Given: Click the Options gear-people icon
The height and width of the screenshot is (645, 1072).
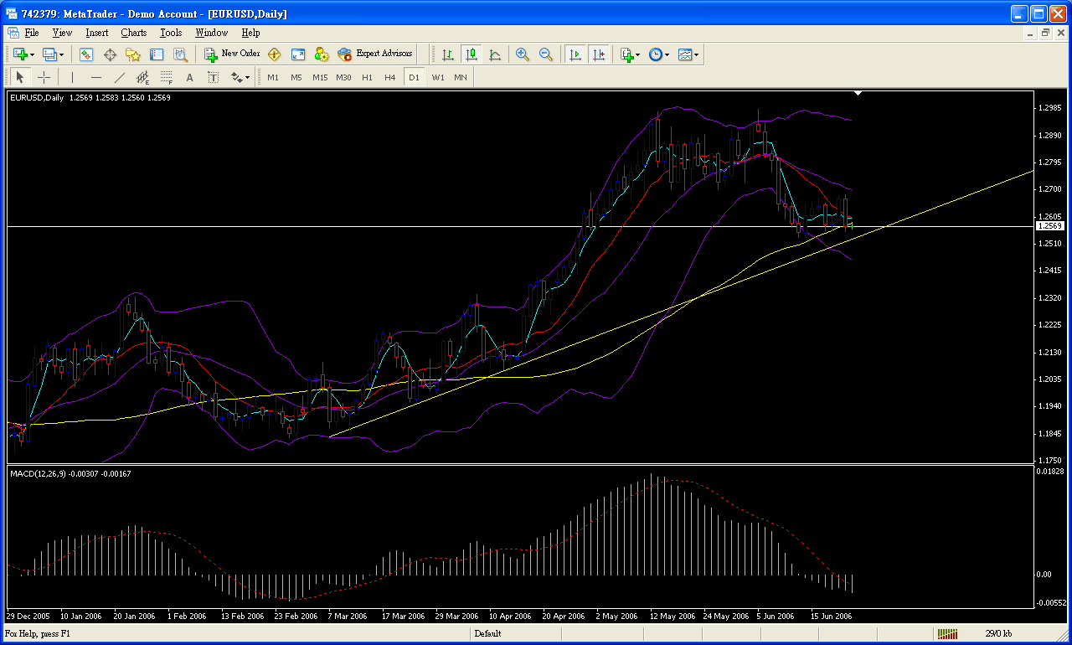Looking at the screenshot, I should [322, 54].
